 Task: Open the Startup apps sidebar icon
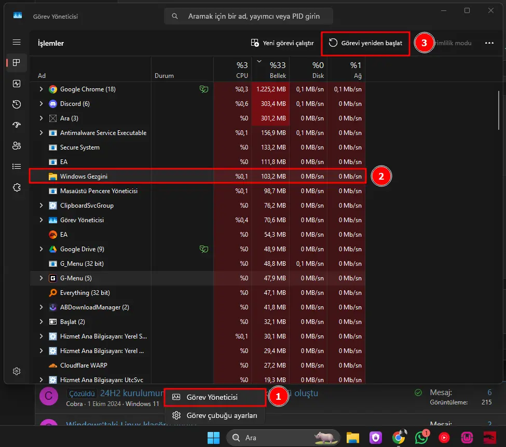pos(17,125)
